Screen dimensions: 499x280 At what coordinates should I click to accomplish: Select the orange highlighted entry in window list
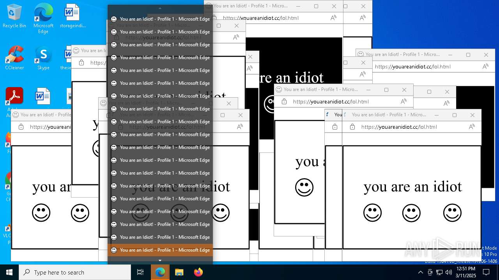click(160, 250)
